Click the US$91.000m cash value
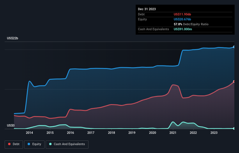Image resolution: width=239 pixels, height=153 pixels. click(183, 29)
